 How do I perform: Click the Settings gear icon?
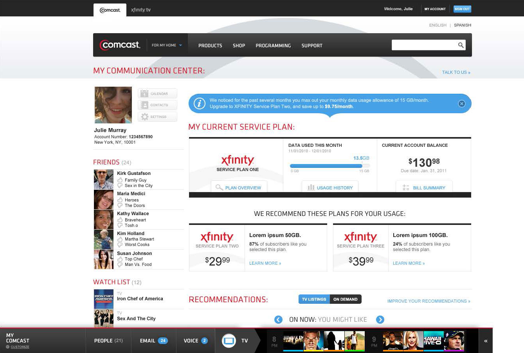144,116
